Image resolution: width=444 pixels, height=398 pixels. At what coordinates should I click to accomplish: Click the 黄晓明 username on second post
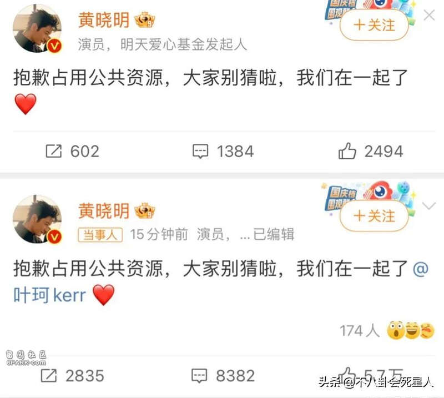point(104,211)
